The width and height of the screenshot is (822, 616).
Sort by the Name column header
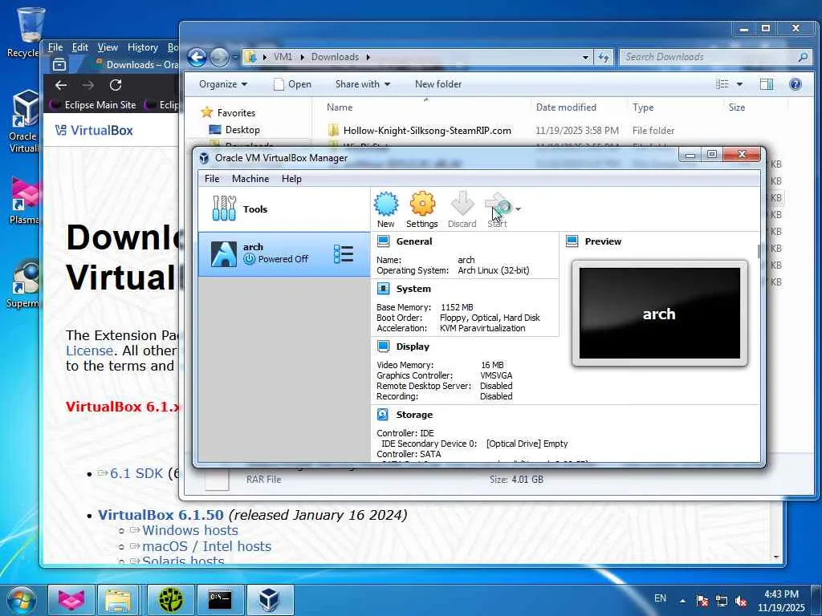pos(340,107)
